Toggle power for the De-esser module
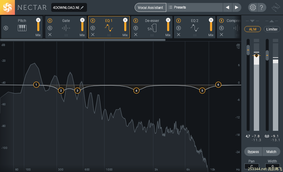Screen dimensions: 283x172 click(x=136, y=21)
